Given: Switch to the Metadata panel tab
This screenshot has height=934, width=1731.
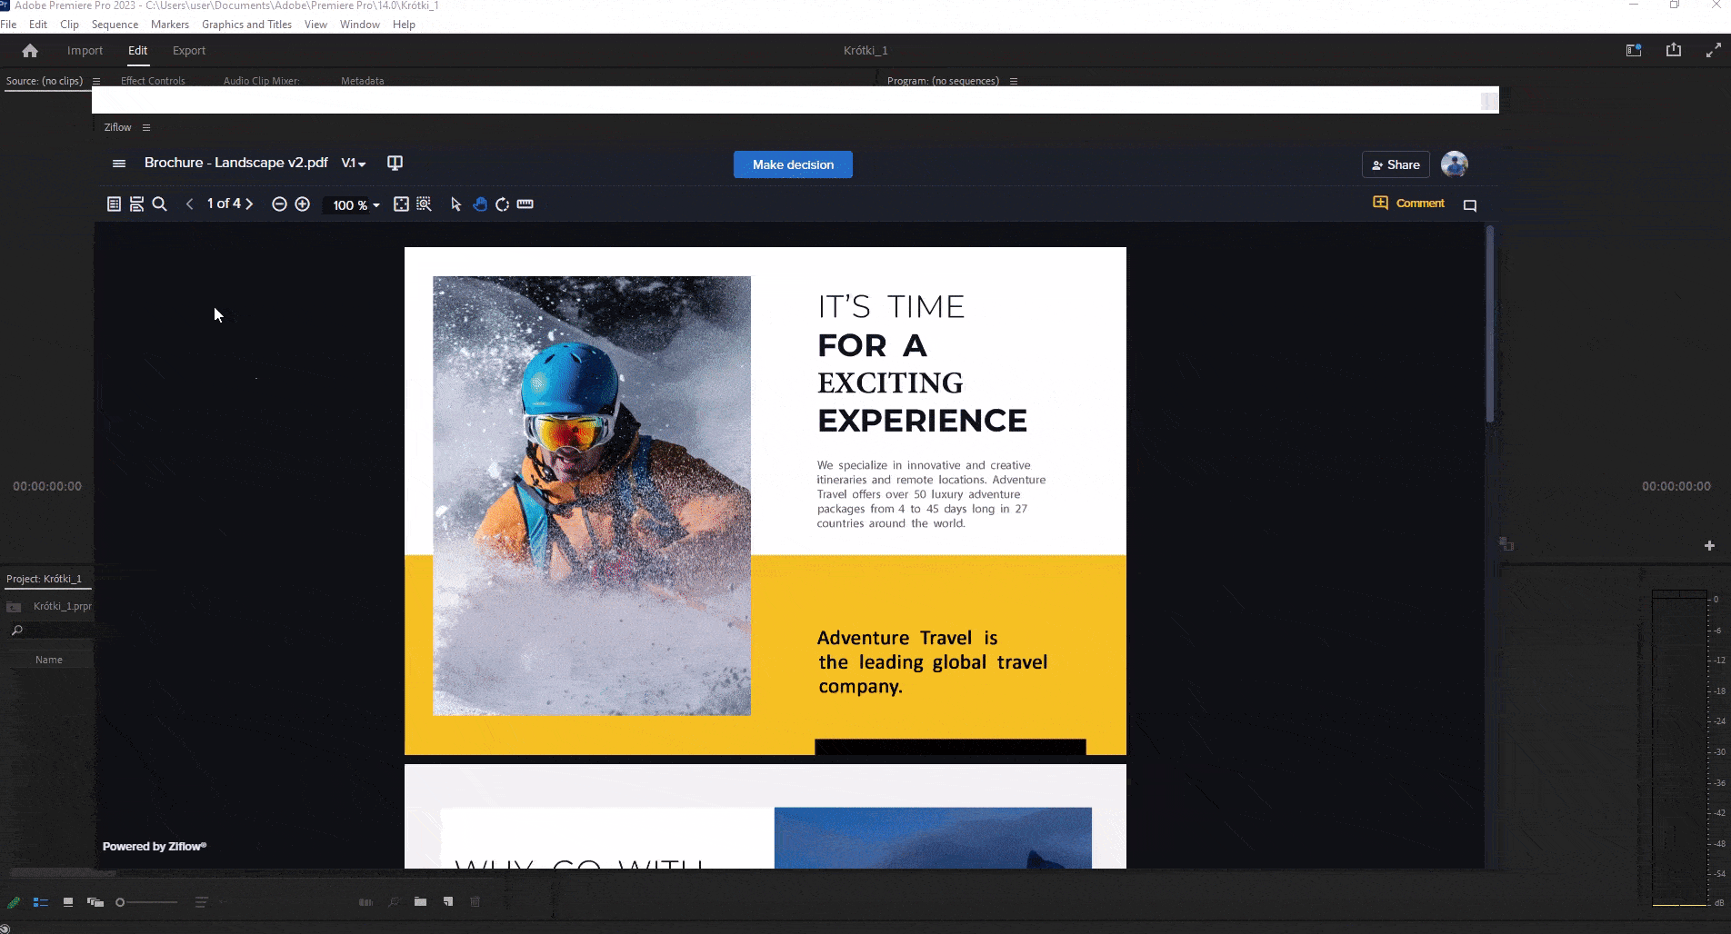Looking at the screenshot, I should (362, 81).
